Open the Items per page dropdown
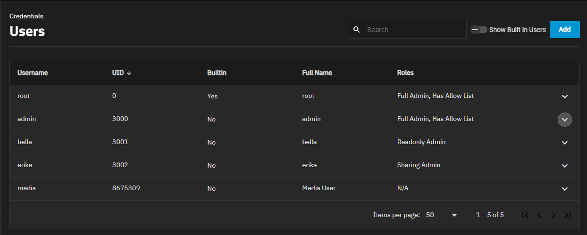587x235 pixels. [x=441, y=215]
